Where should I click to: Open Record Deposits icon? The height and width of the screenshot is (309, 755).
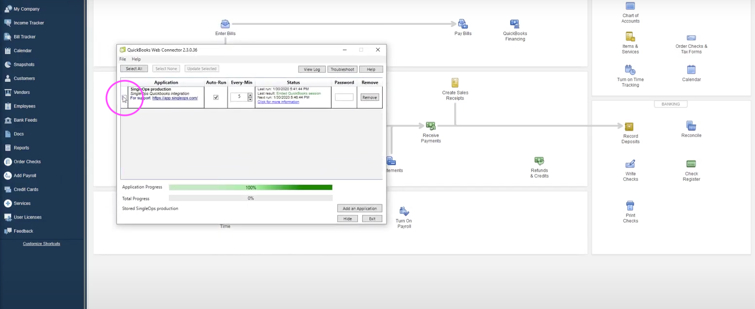(x=630, y=127)
